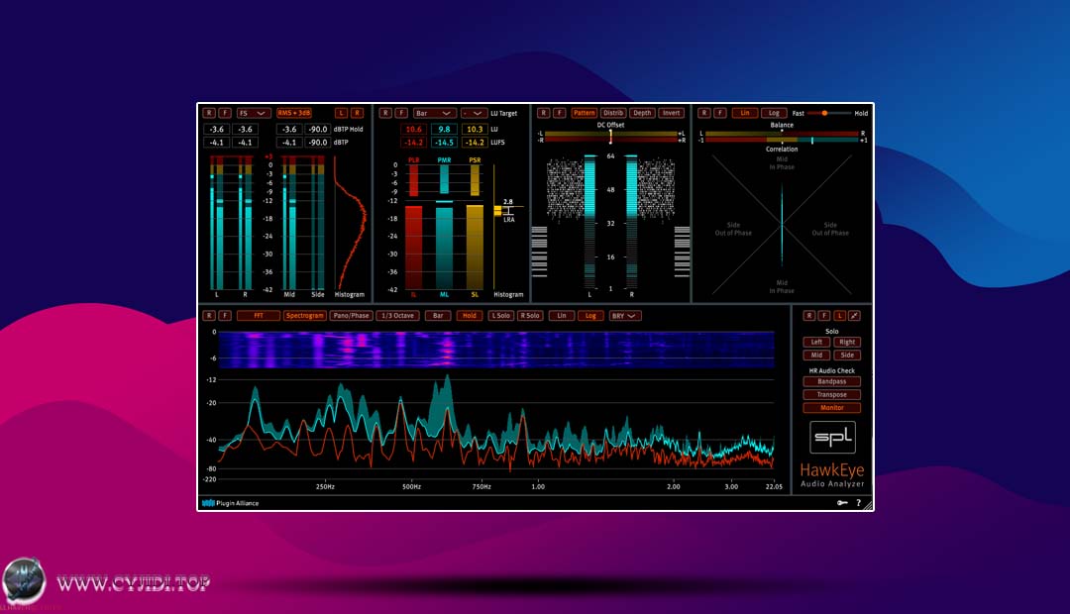Viewport: 1070px width, 614px height.
Task: Enable the Bar display in analyzer
Action: (x=438, y=316)
